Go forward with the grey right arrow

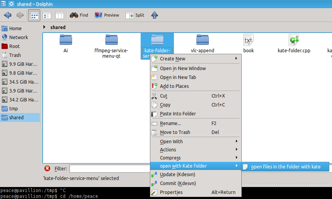(x=20, y=15)
